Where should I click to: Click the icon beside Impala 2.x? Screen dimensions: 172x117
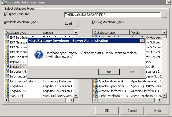[x=7, y=66]
